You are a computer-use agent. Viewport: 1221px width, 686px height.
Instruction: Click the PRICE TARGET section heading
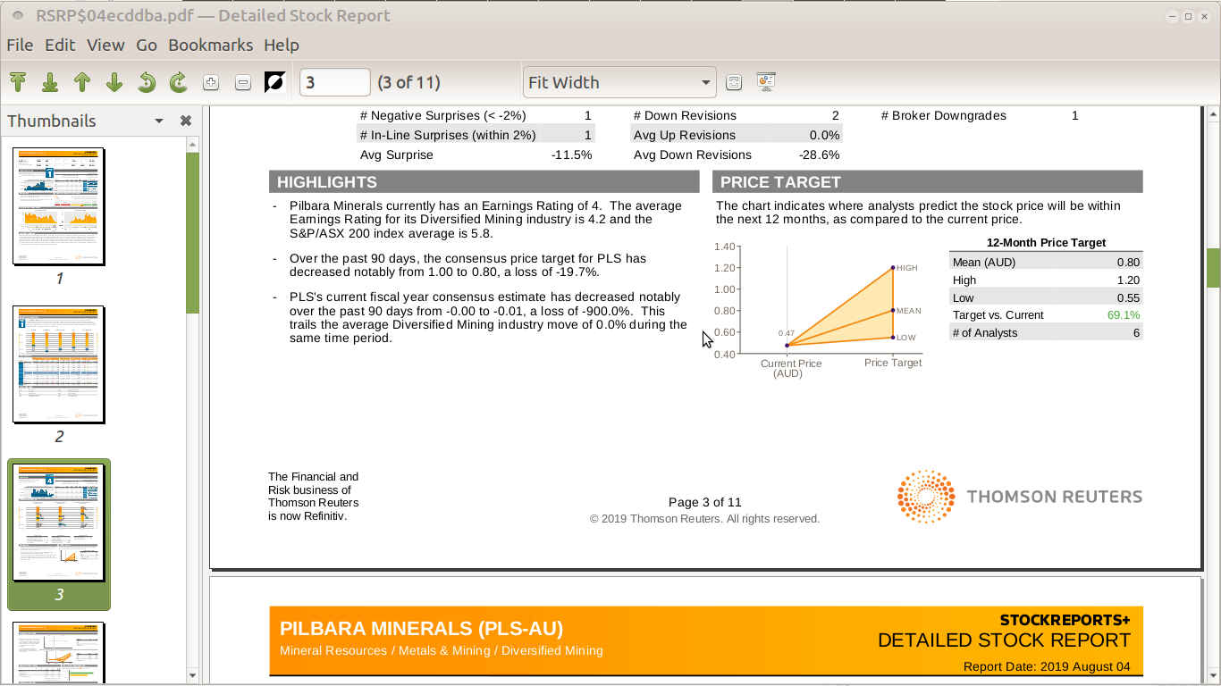(x=780, y=182)
